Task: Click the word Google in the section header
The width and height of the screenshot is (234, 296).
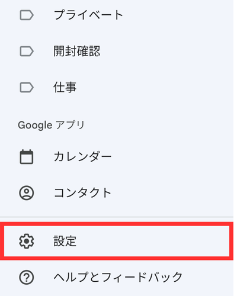Action: 35,126
